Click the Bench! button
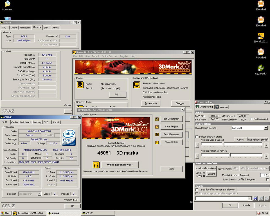Screen dimensions: 270x216 [211, 174]
